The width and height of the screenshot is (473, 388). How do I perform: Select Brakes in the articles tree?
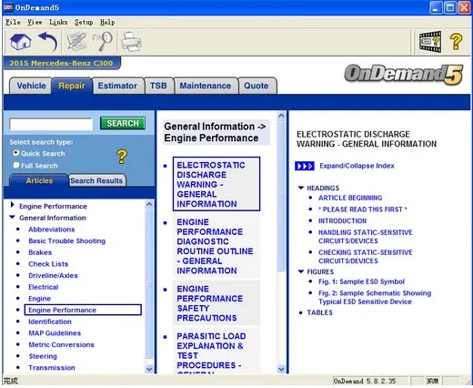tap(40, 252)
